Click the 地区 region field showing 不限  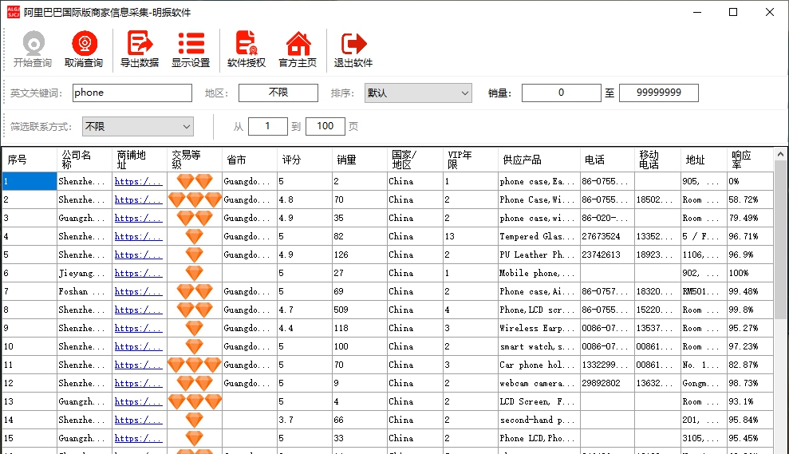click(278, 93)
